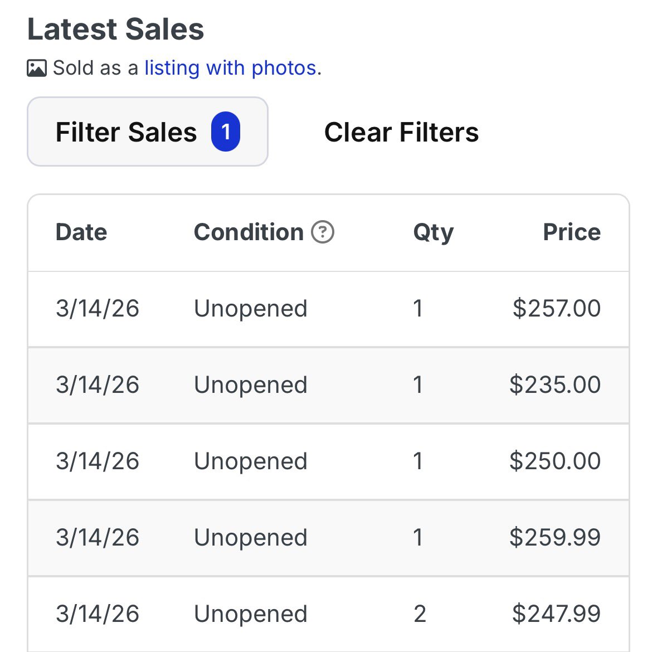This screenshot has width=657, height=652.
Task: Click the date of the $257.00 sale
Action: tap(98, 309)
